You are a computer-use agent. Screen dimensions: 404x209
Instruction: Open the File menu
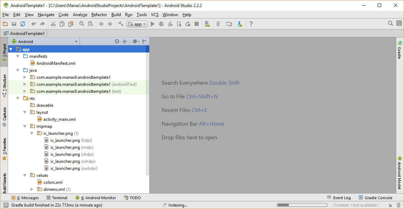pyautogui.click(x=5, y=15)
